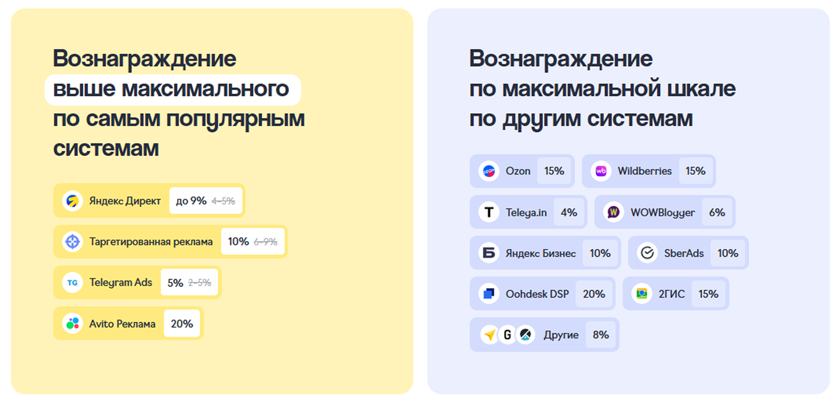The image size is (836, 401).
Task: Click the 2ГИС map icon
Action: [642, 294]
